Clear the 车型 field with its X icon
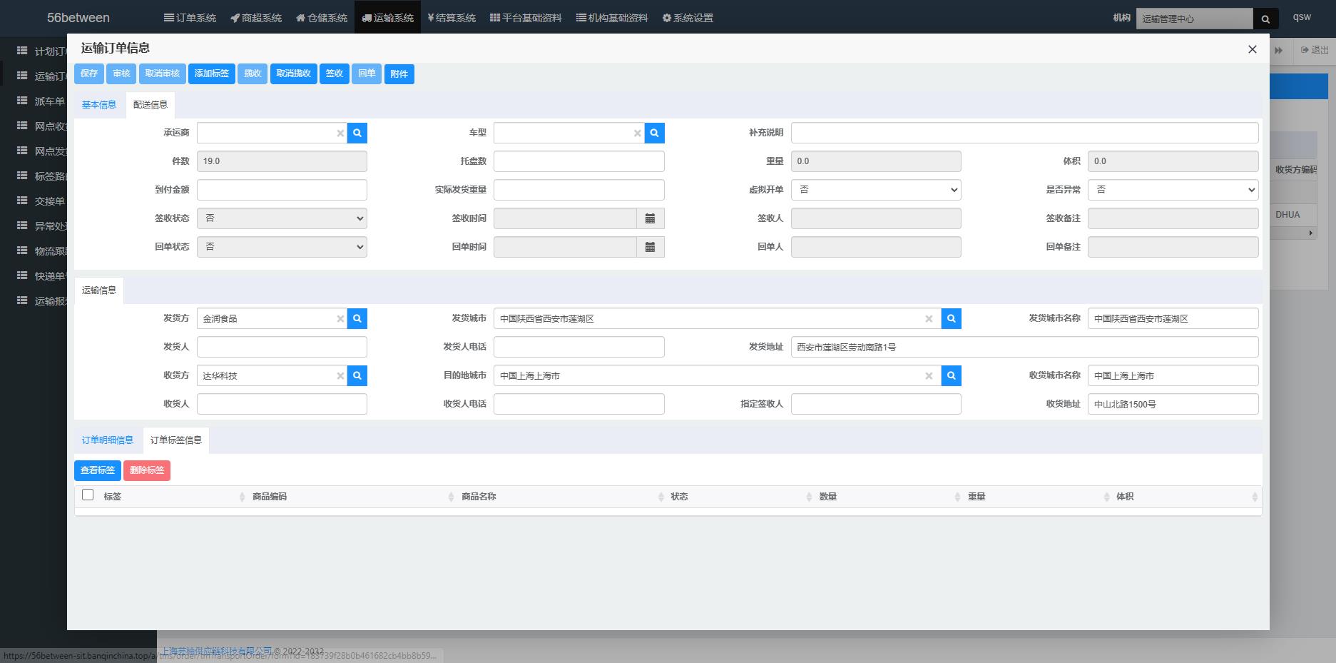The width and height of the screenshot is (1336, 663). pyautogui.click(x=637, y=133)
